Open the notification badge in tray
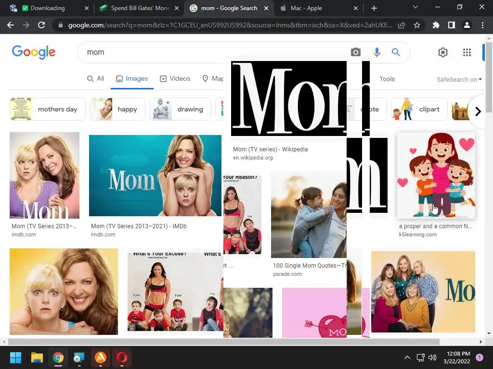The width and height of the screenshot is (493, 369). 480,357
